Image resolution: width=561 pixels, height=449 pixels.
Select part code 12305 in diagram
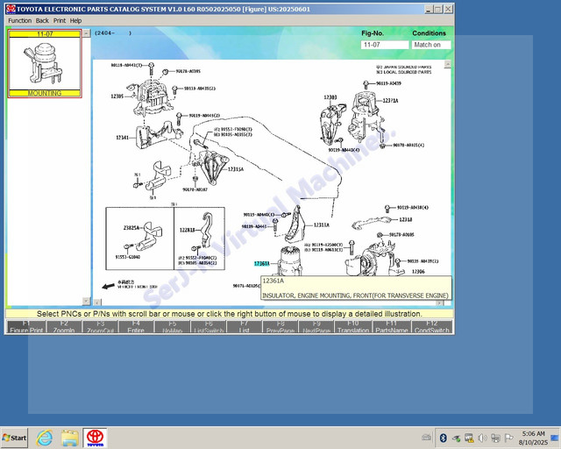click(117, 96)
